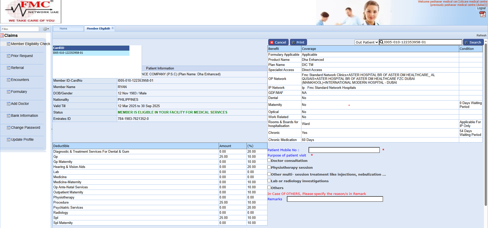
Task: Click the Add Doctor sidebar icon
Action: pos(8,104)
